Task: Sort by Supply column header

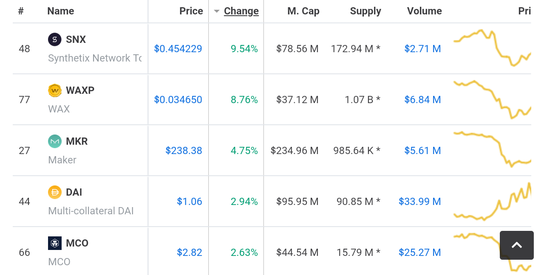Action: [x=365, y=11]
